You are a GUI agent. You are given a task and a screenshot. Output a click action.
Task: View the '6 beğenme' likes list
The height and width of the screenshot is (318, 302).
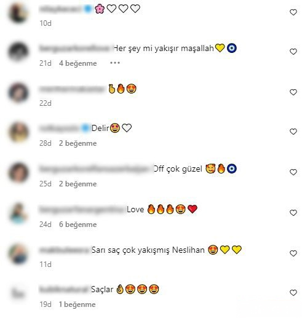click(x=78, y=225)
